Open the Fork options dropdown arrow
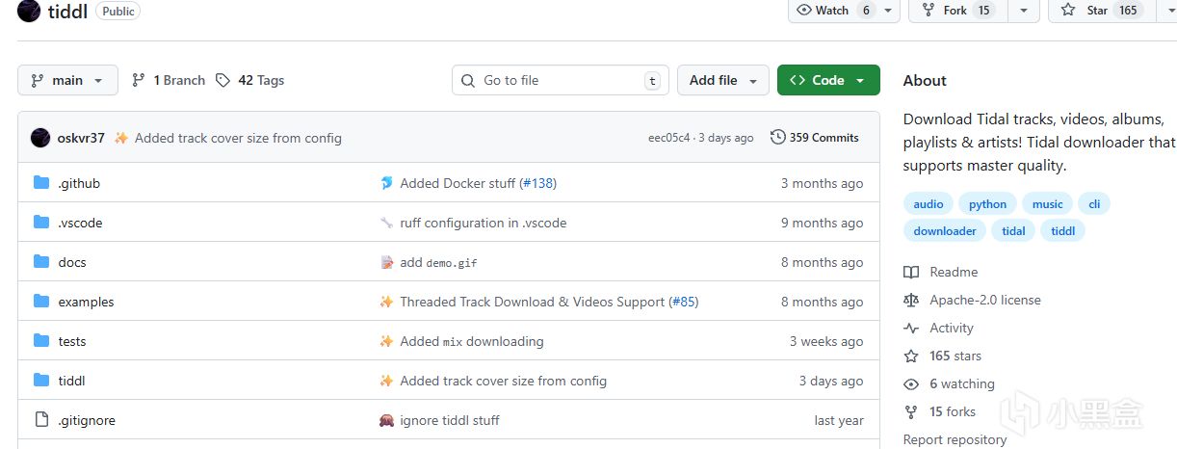This screenshot has height=449, width=1177. (x=1023, y=11)
